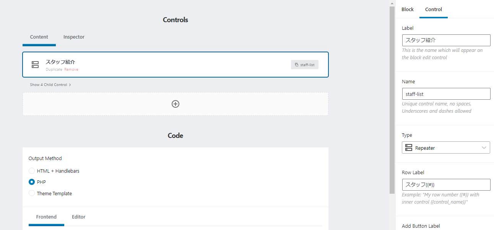Screen dimensions: 494x230
Task: Select the Frontend code tab
Action: point(46,217)
